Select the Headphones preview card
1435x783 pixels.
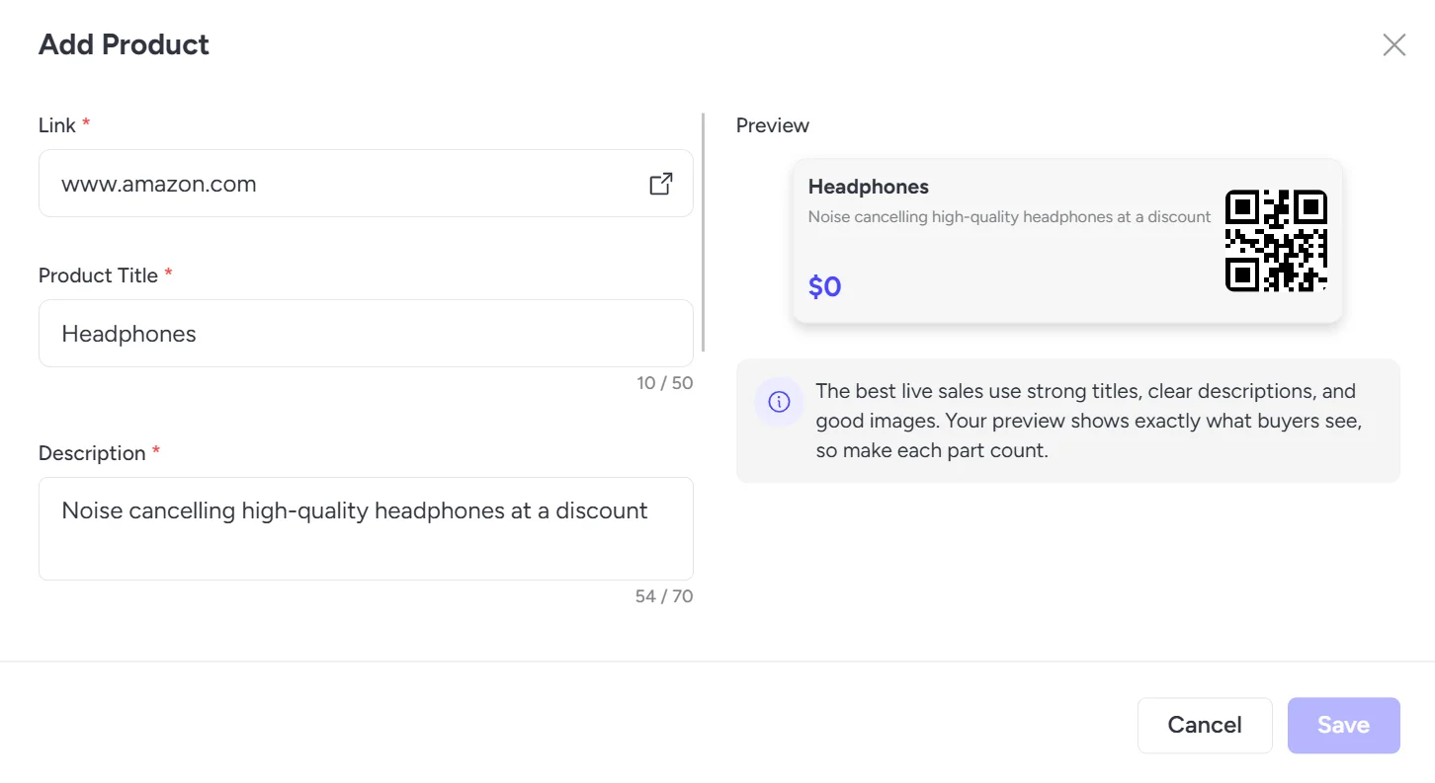(x=1067, y=241)
